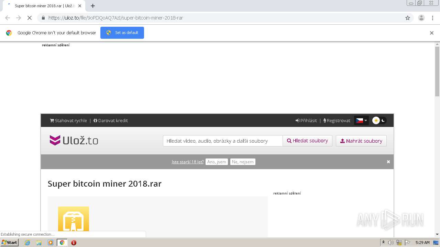Open Darovat kredit link

click(111, 120)
